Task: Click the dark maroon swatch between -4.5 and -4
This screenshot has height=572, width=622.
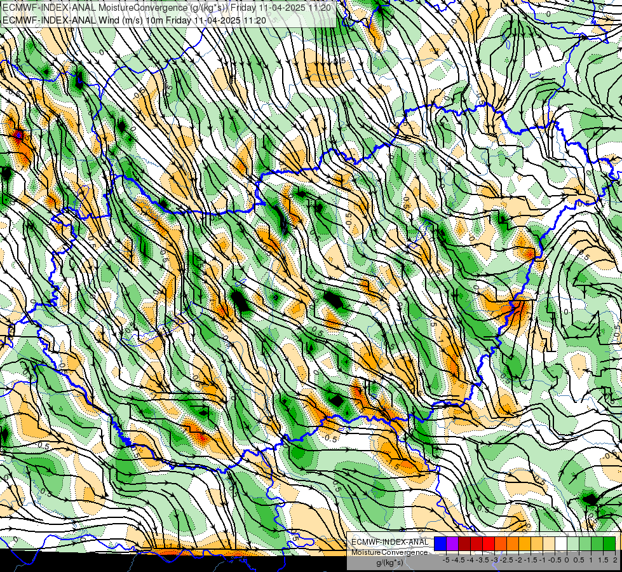Action: pyautogui.click(x=464, y=543)
